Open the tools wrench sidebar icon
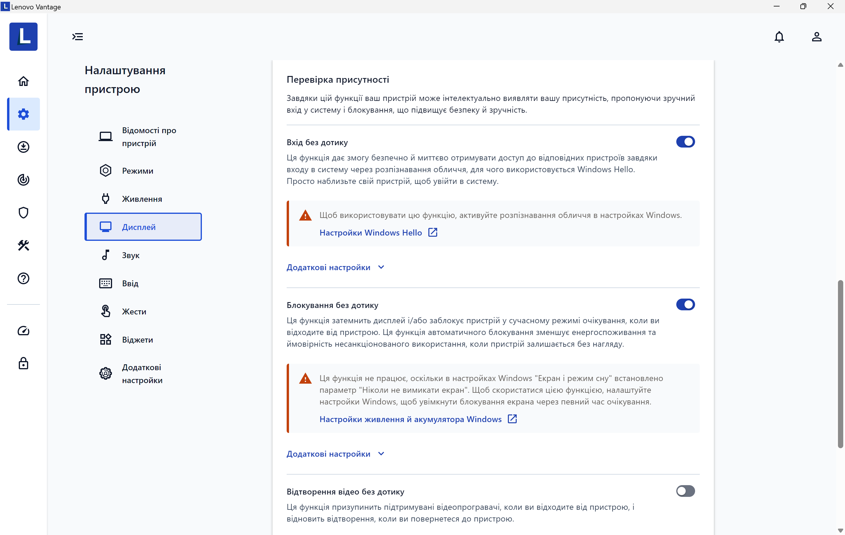This screenshot has height=535, width=845. point(23,246)
